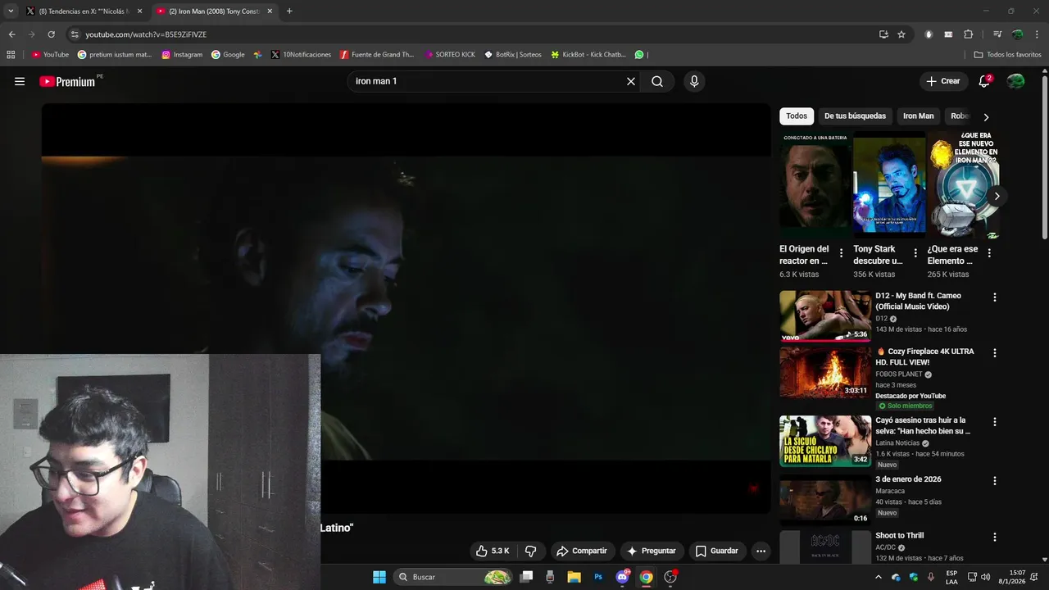Click Chrome profile avatar in toolbar
1049x590 pixels.
(1017, 34)
